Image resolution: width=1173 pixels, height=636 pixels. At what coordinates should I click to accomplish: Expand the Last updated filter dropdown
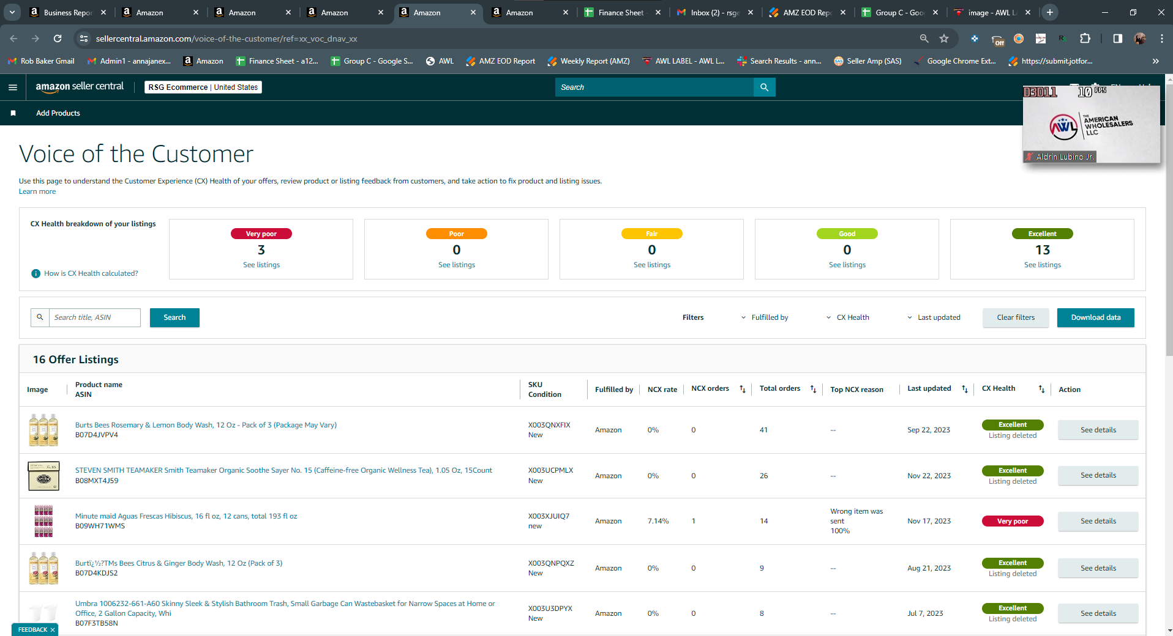[934, 317]
